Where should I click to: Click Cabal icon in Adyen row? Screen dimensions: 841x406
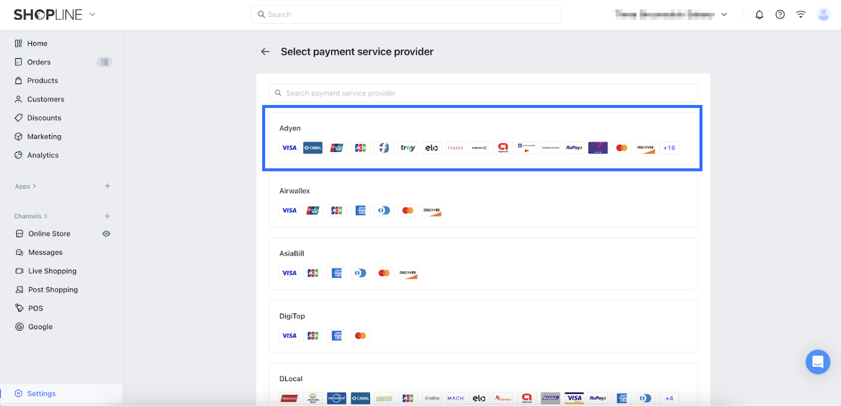[x=313, y=148]
